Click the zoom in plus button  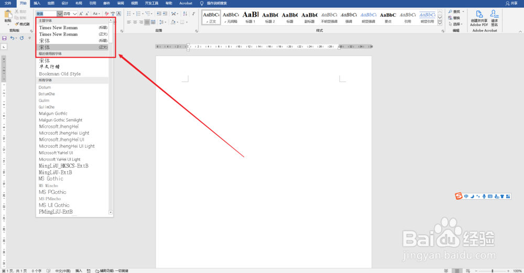click(x=508, y=271)
